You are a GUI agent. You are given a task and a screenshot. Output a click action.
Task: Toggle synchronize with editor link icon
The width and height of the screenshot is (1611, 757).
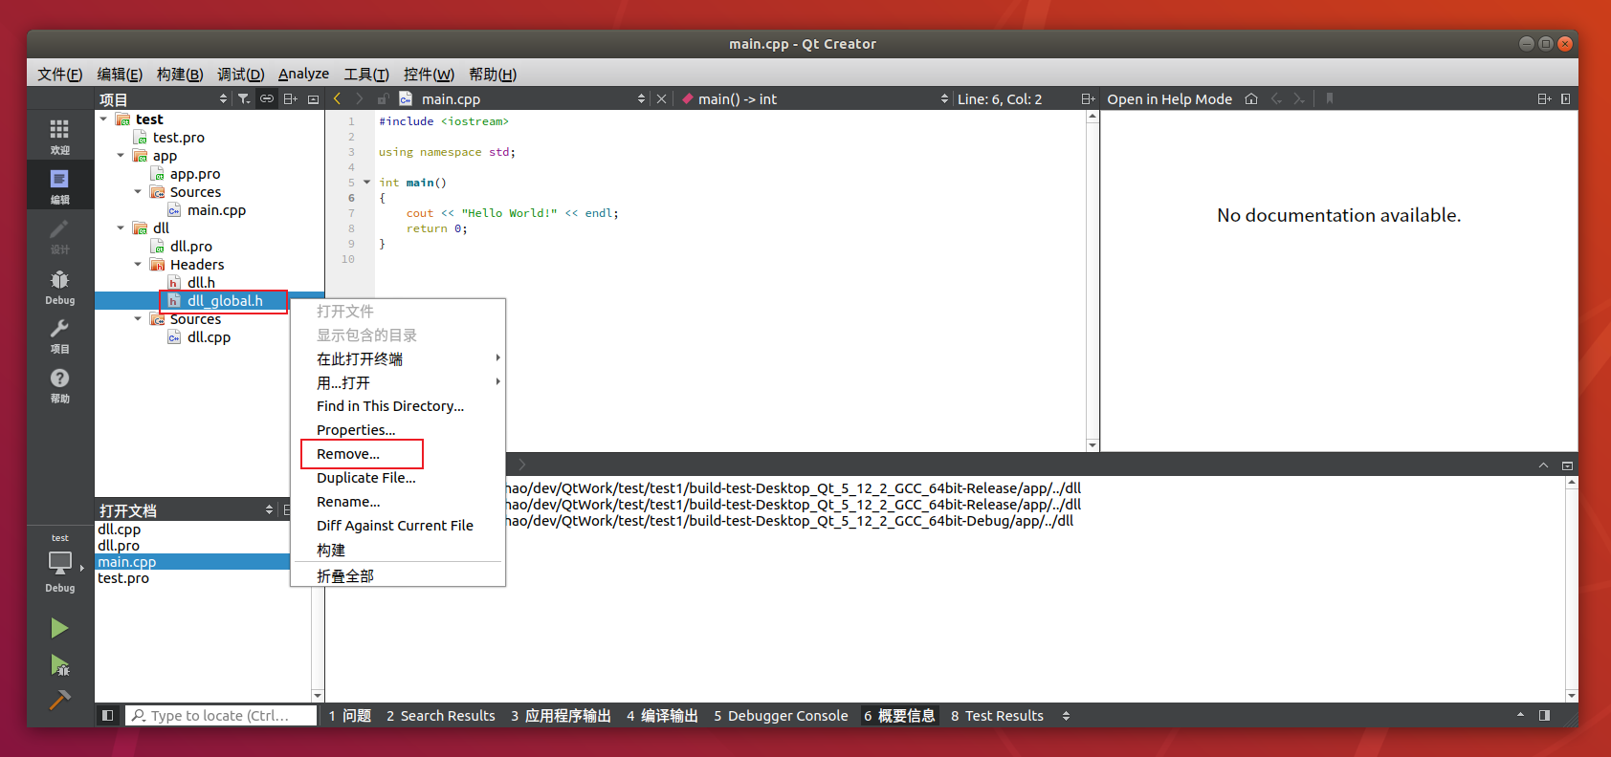pos(267,99)
